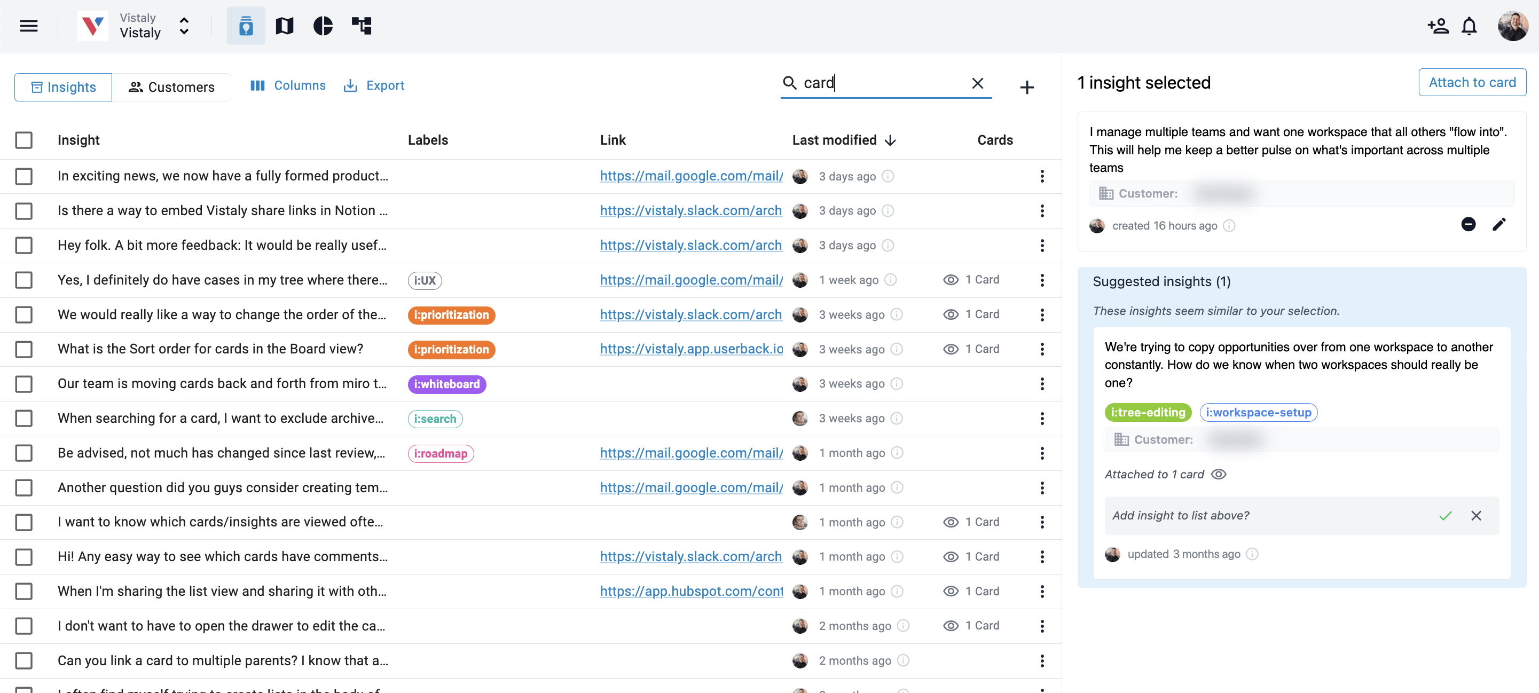The width and height of the screenshot is (1539, 693).
Task: View card next to 'Attached to 1 card'
Action: pos(1218,474)
